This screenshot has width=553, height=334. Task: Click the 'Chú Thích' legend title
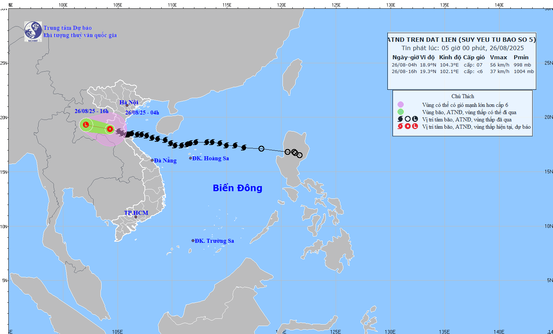pos(463,96)
